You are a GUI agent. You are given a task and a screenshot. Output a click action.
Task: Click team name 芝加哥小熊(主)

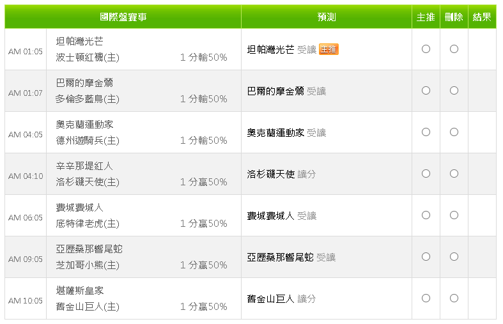pyautogui.click(x=88, y=265)
